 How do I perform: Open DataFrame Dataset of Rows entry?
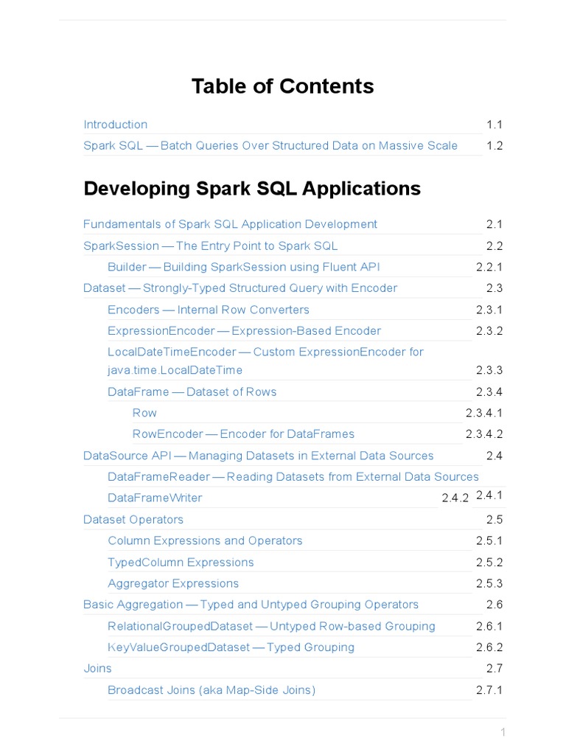pos(192,392)
